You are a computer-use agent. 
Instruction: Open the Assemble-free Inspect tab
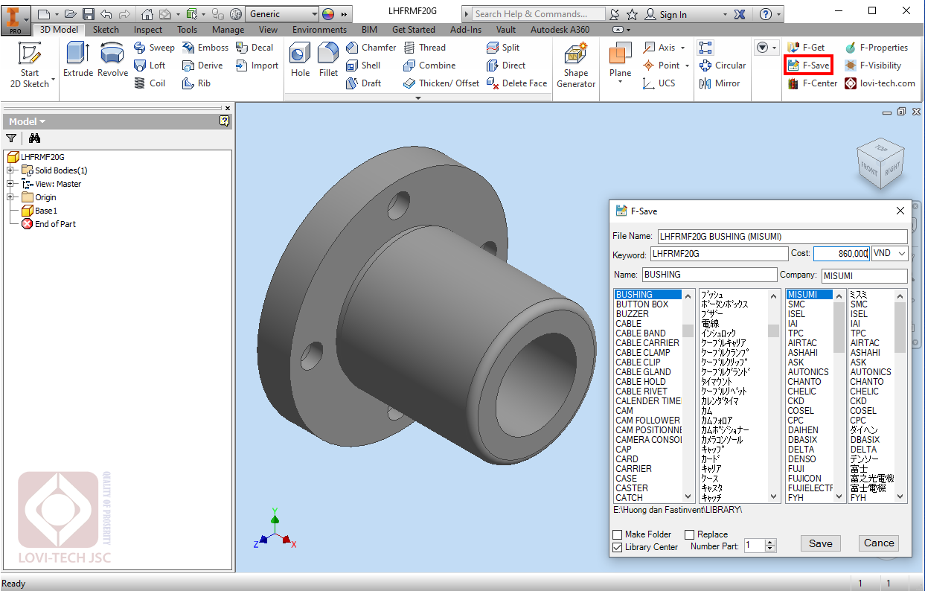[x=148, y=30]
